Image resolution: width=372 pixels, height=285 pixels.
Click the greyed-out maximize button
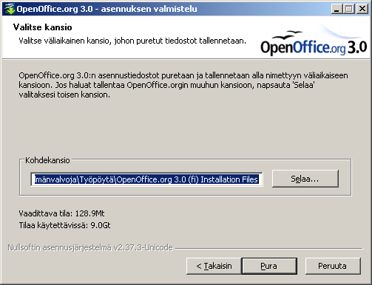click(x=348, y=9)
